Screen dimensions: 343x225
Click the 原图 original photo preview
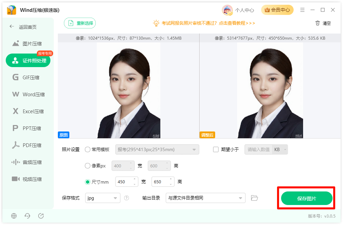click(x=129, y=90)
